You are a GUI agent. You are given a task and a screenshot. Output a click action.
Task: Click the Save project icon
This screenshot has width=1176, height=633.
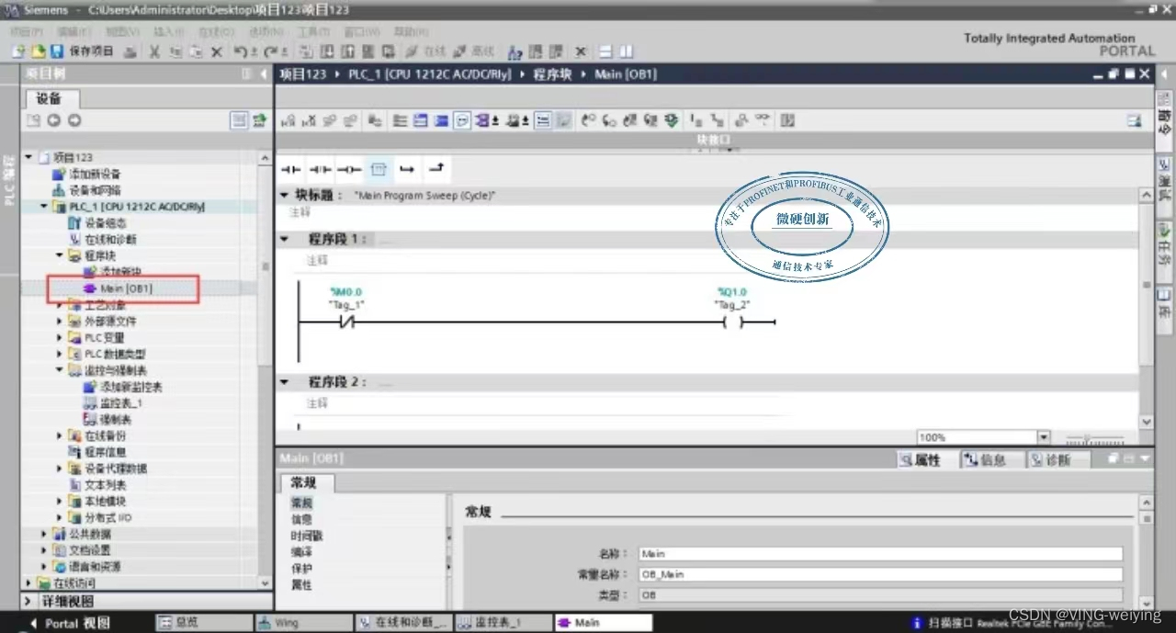57,51
